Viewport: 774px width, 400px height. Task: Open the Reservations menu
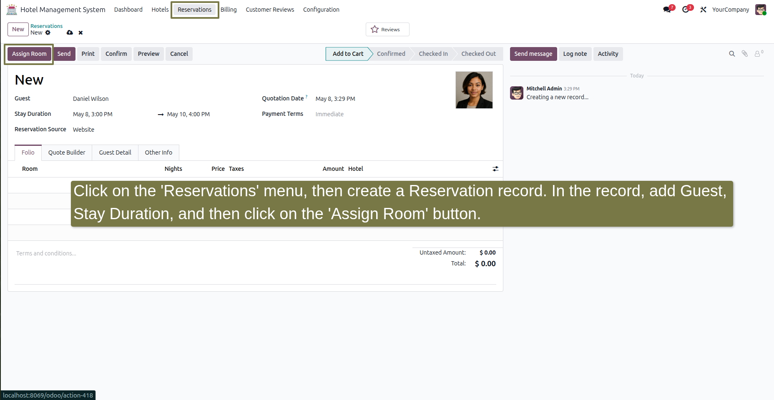(x=194, y=10)
